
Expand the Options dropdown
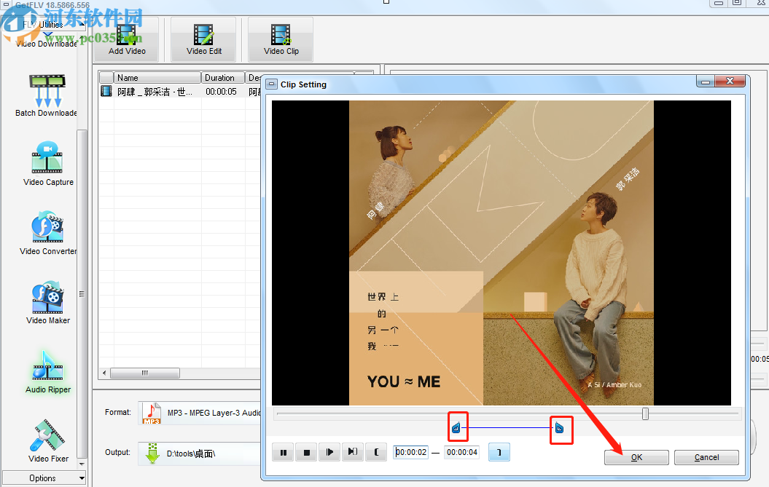coord(44,478)
